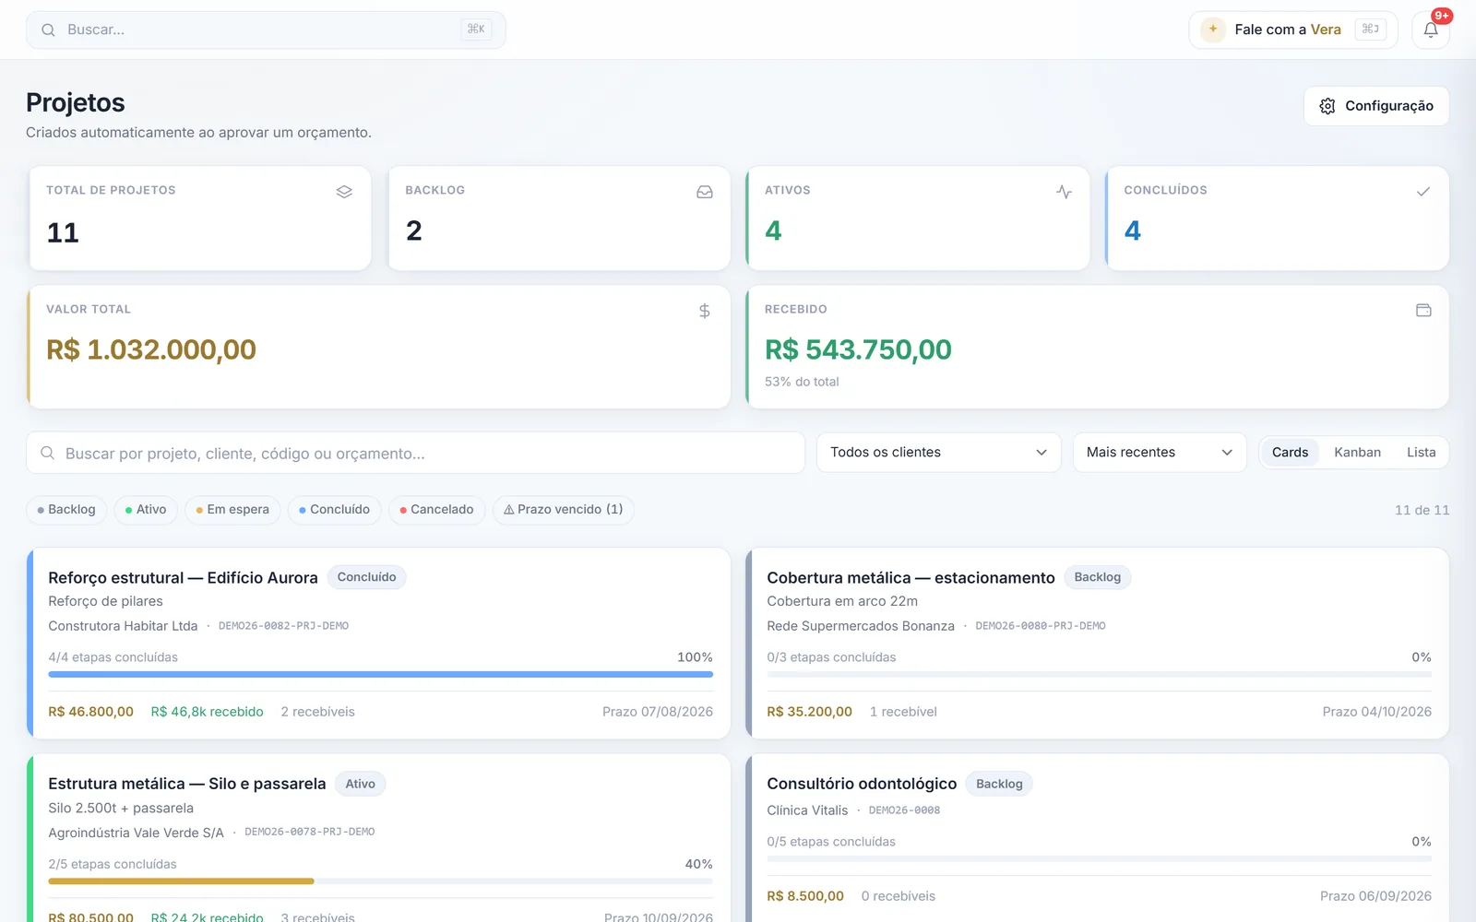Click Prazo 04/10/2026 deadline

(1376, 712)
